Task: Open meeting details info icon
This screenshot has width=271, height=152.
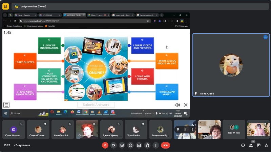Action: tap(243, 145)
